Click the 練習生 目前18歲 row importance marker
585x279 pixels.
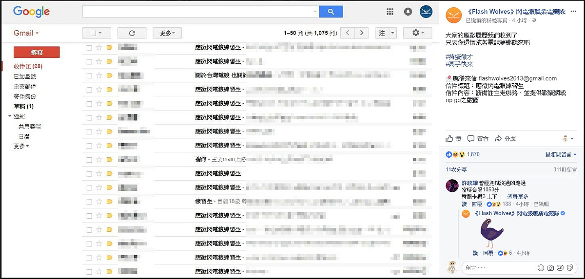coord(110,201)
